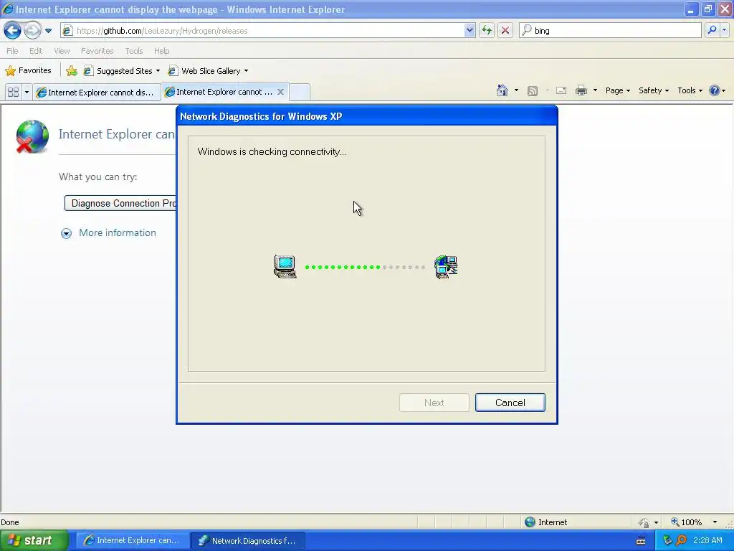
Task: Click the Read Mail icon
Action: click(561, 90)
